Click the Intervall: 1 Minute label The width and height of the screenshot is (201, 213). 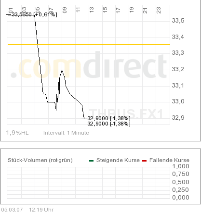pos(66,133)
